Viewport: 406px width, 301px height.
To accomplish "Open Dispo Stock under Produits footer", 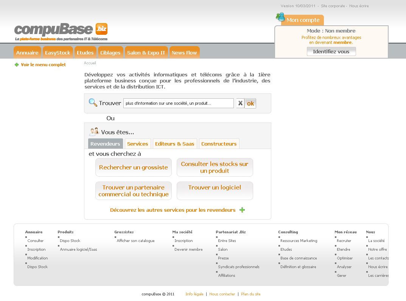I will pyautogui.click(x=70, y=241).
